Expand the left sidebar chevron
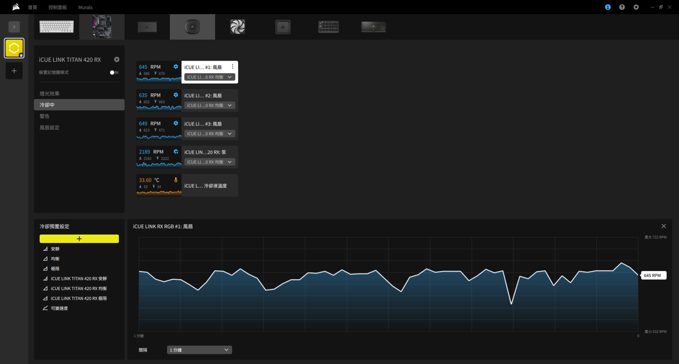Viewport: 679px width, 364px height. coord(14,27)
